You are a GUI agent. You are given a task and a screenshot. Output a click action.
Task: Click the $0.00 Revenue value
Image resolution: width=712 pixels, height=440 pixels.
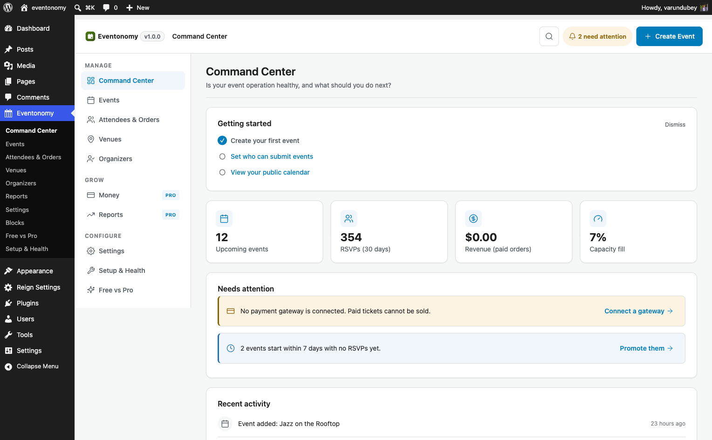tap(481, 237)
